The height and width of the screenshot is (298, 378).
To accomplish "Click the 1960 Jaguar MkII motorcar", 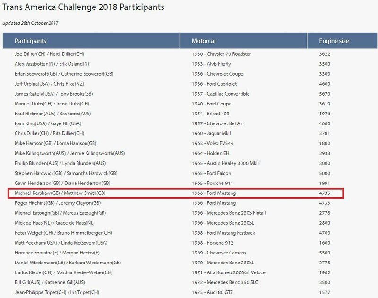I will [211, 133].
